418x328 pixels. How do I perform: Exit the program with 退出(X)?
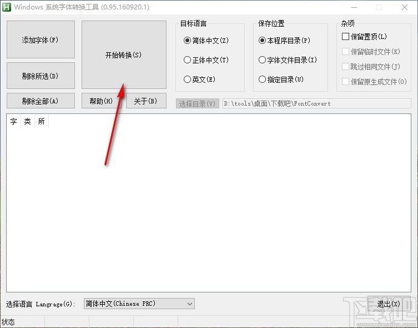tap(389, 304)
